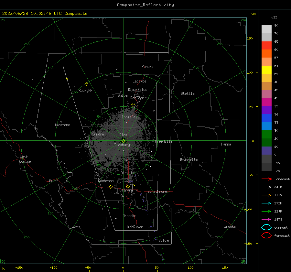Click the Okotoks label
The image size is (291, 272).
(x=129, y=216)
